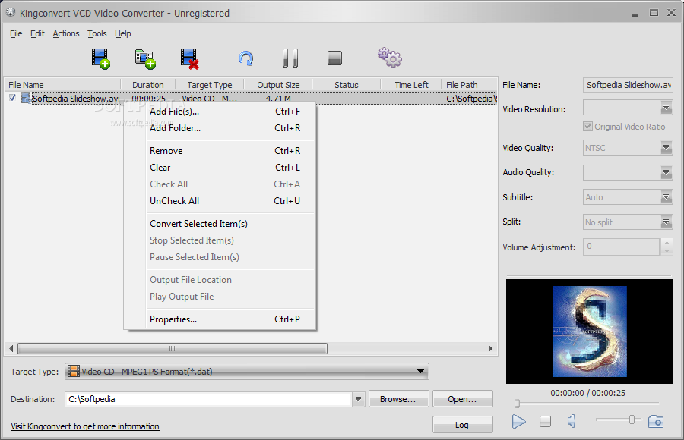
Task: Open the Video Quality NTSC dropdown
Action: pyautogui.click(x=666, y=148)
